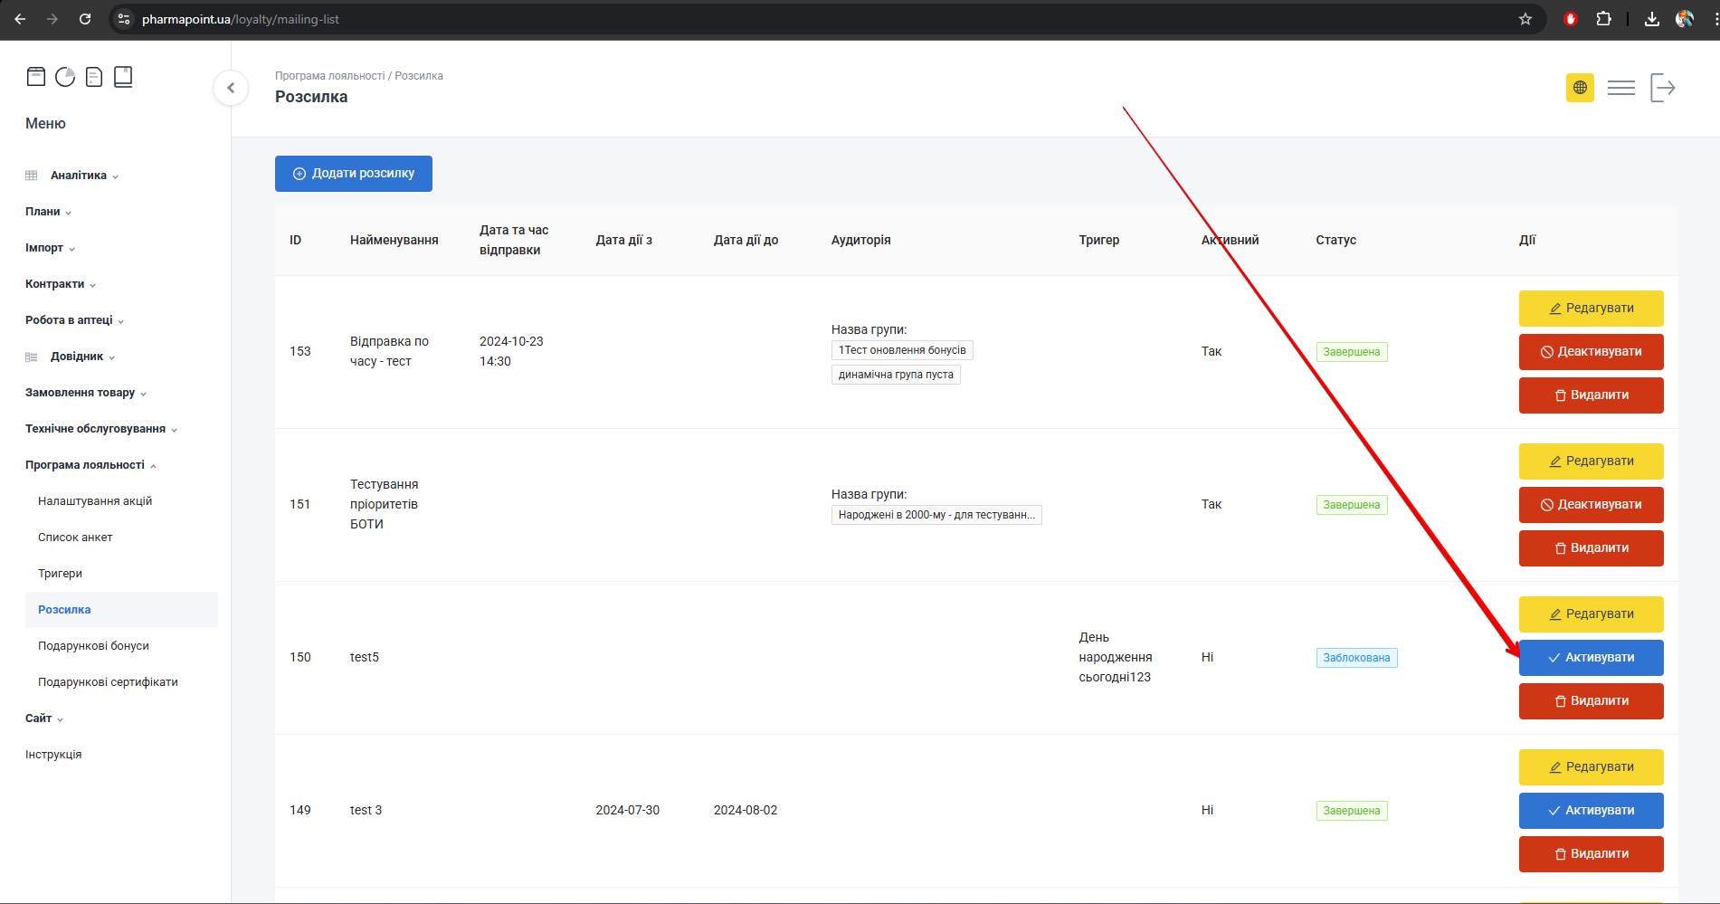Expand the Аналітика menu section
The height and width of the screenshot is (904, 1720).
(x=79, y=176)
